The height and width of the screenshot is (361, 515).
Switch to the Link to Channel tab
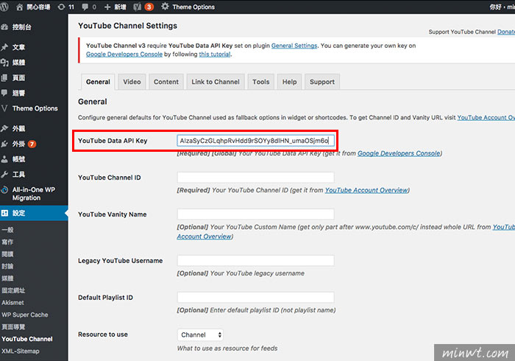tap(216, 82)
